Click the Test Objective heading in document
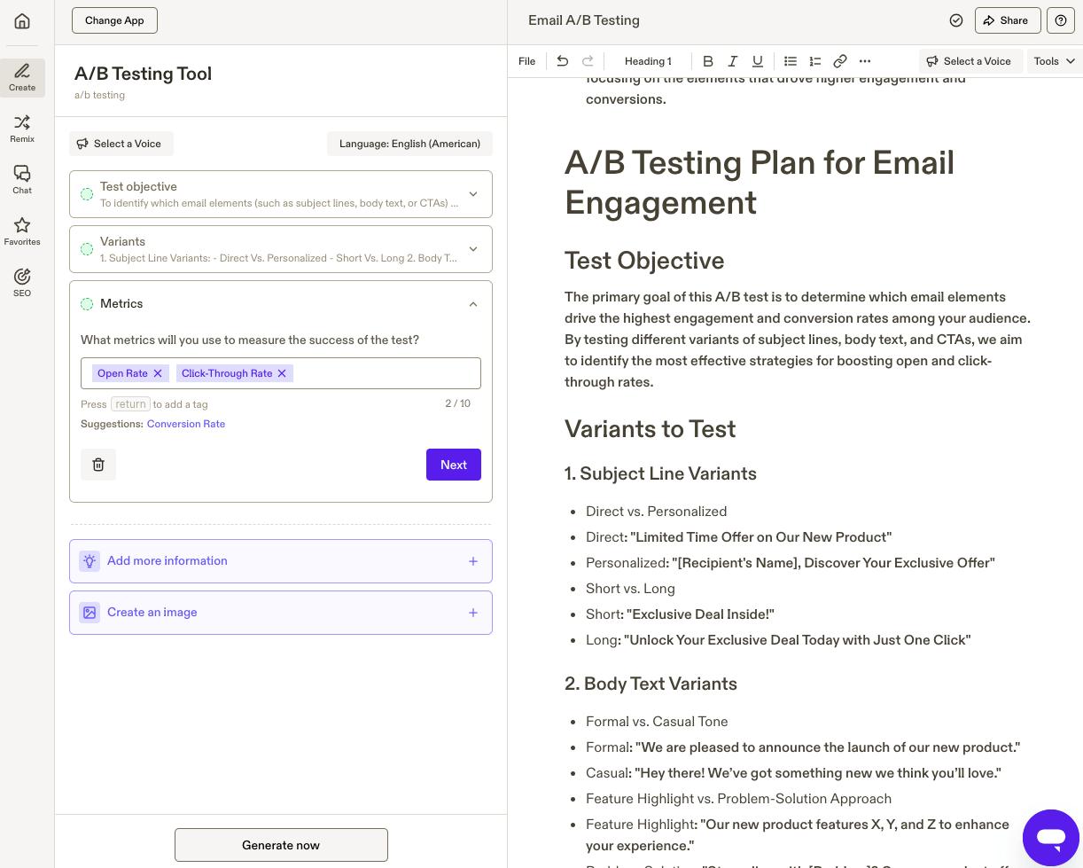1083x868 pixels. [x=644, y=261]
